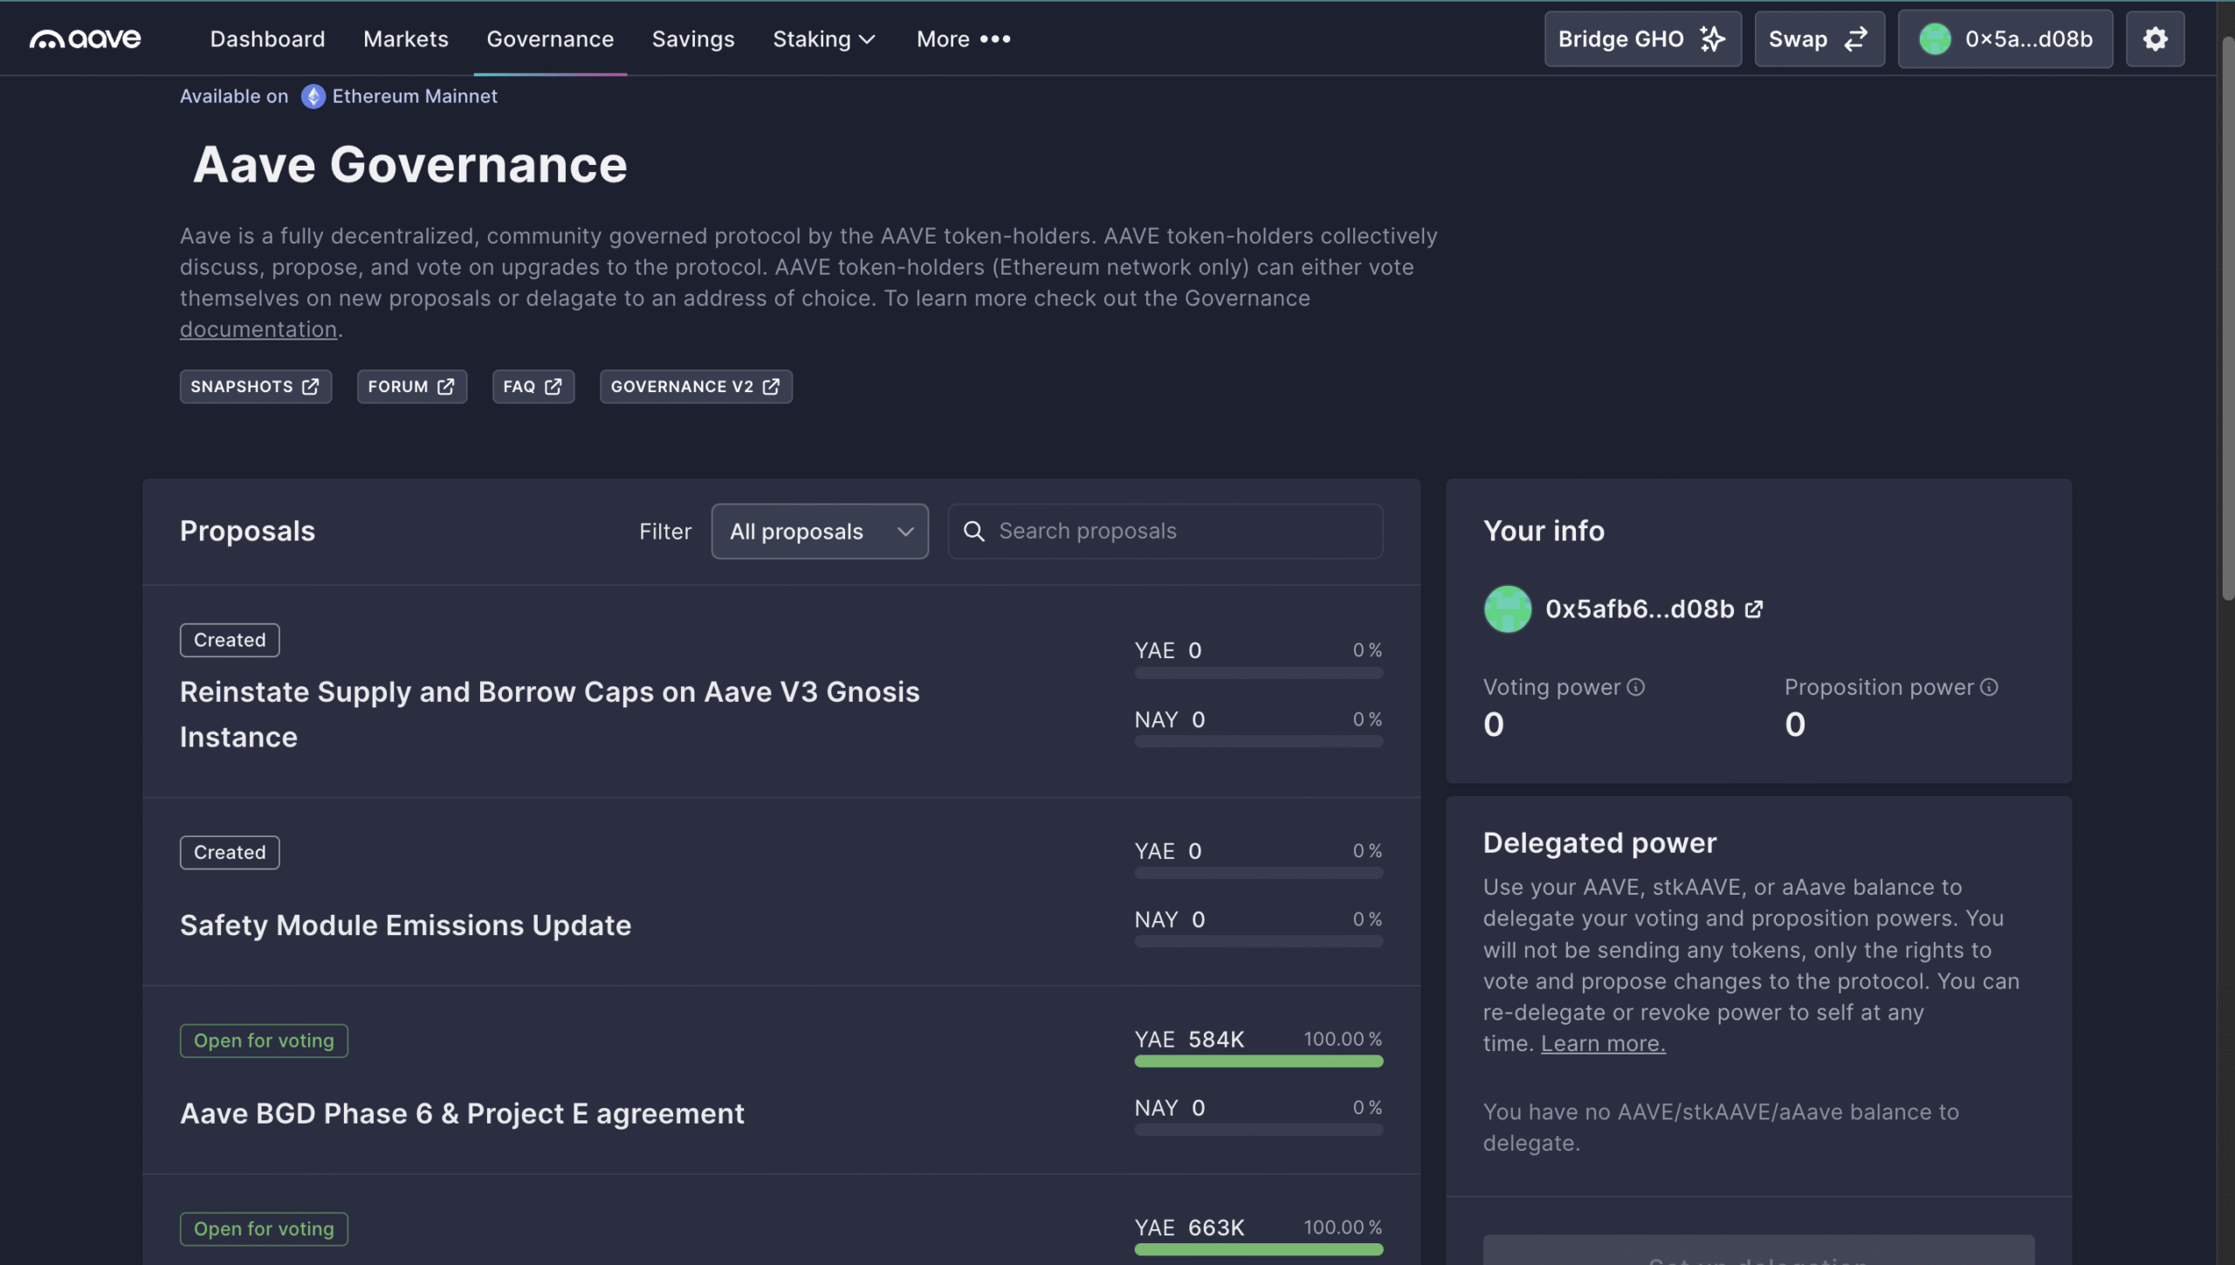
Task: Open the More menu
Action: tap(963, 39)
